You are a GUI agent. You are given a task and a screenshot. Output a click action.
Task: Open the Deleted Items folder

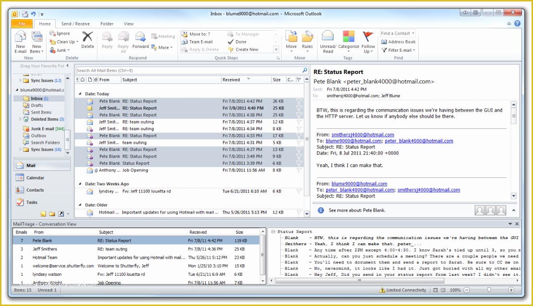click(x=44, y=119)
